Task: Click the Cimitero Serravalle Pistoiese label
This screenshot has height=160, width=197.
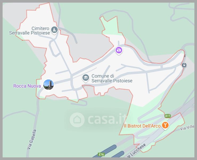Action: (30, 31)
